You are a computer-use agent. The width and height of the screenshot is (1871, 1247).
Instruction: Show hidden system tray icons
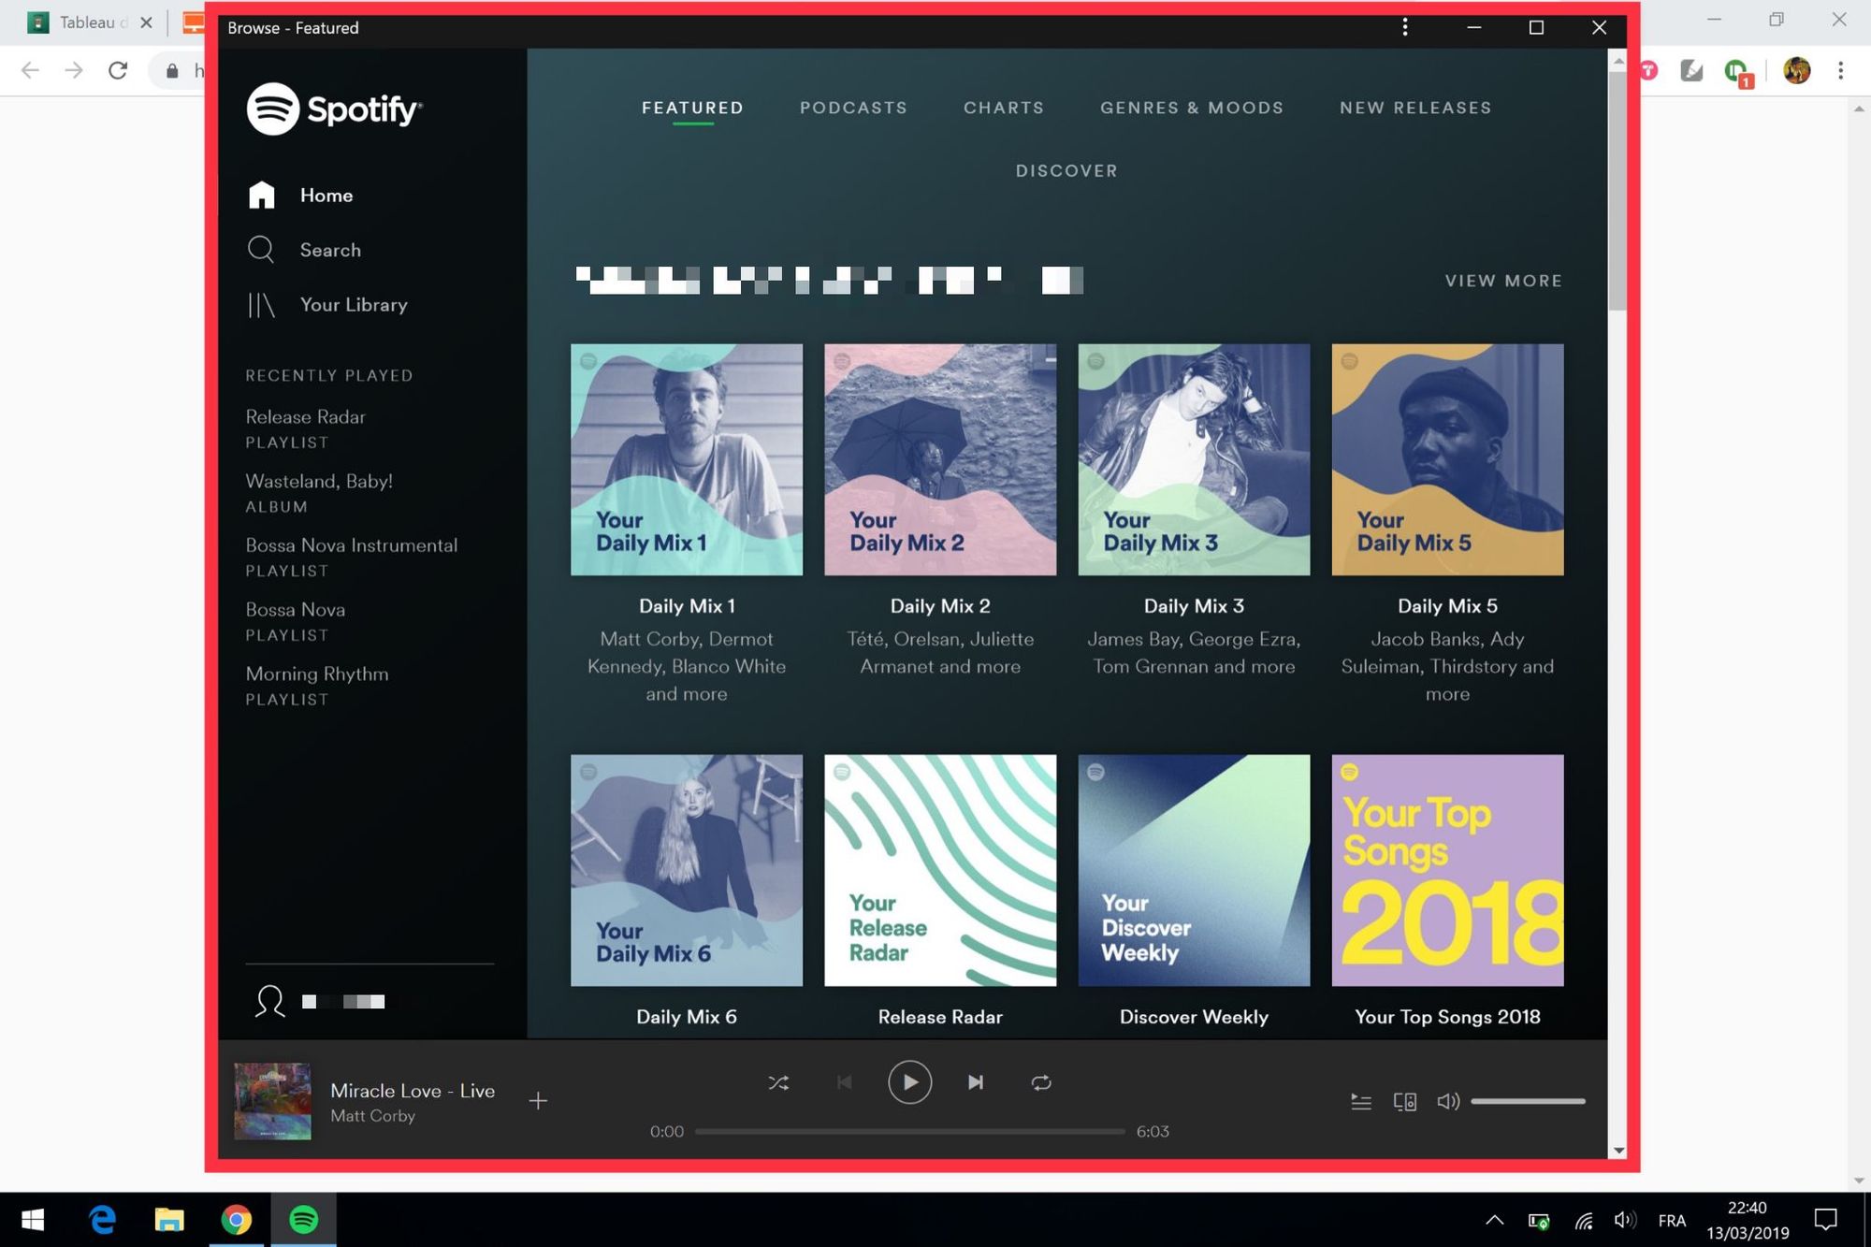point(1494,1220)
